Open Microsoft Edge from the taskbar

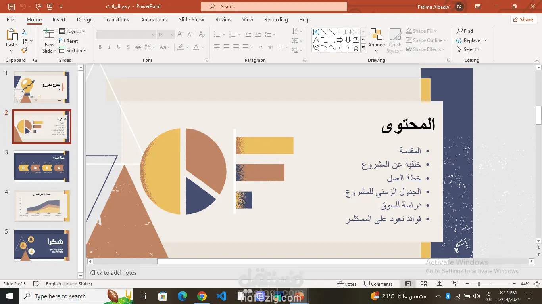[183, 296]
